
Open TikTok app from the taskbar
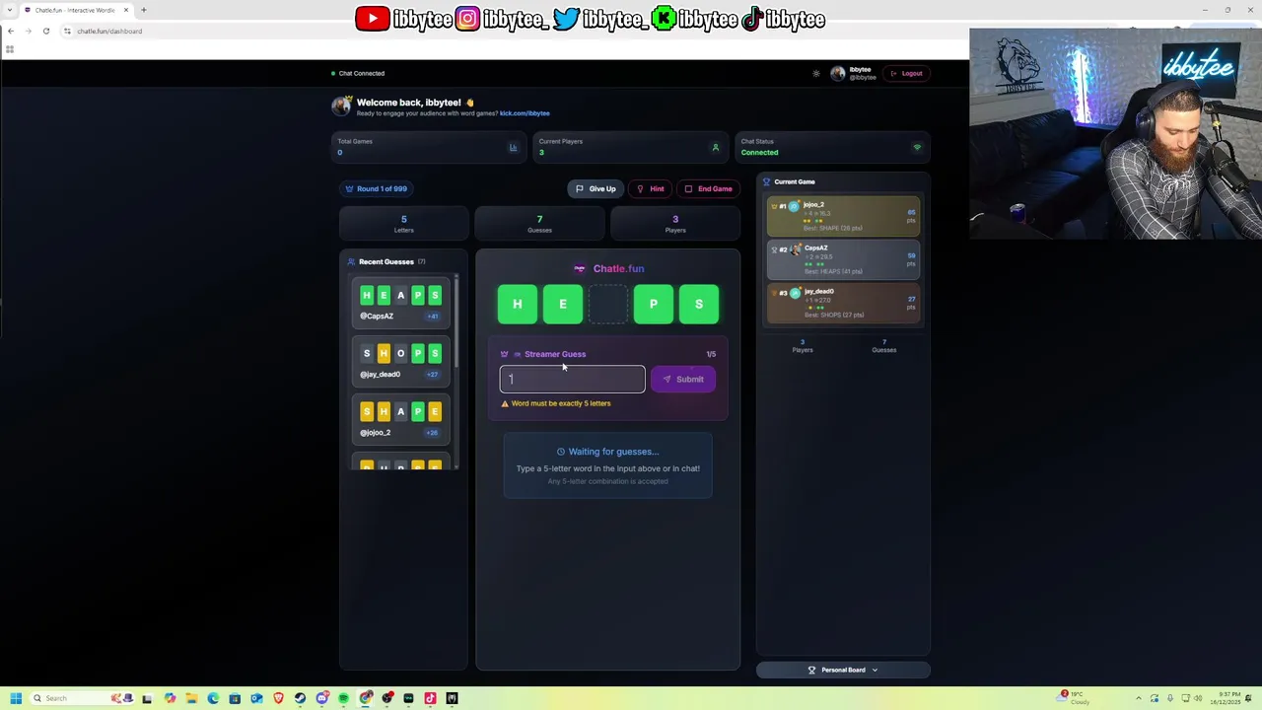coord(430,698)
